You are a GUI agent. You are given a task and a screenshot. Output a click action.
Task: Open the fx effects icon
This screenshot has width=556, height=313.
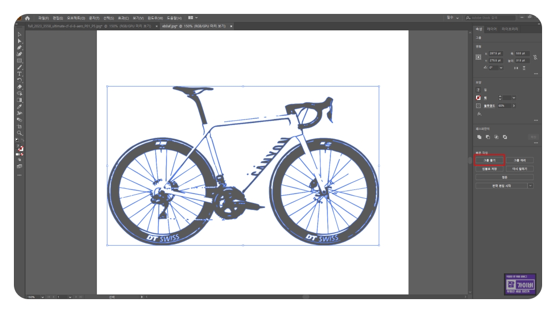click(480, 114)
